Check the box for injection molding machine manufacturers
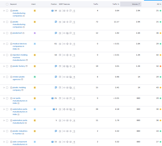162x146 pixels. pos(7,55)
